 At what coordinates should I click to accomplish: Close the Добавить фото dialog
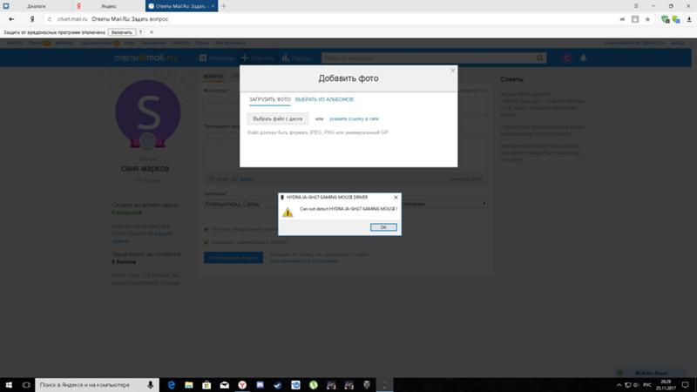click(x=452, y=71)
